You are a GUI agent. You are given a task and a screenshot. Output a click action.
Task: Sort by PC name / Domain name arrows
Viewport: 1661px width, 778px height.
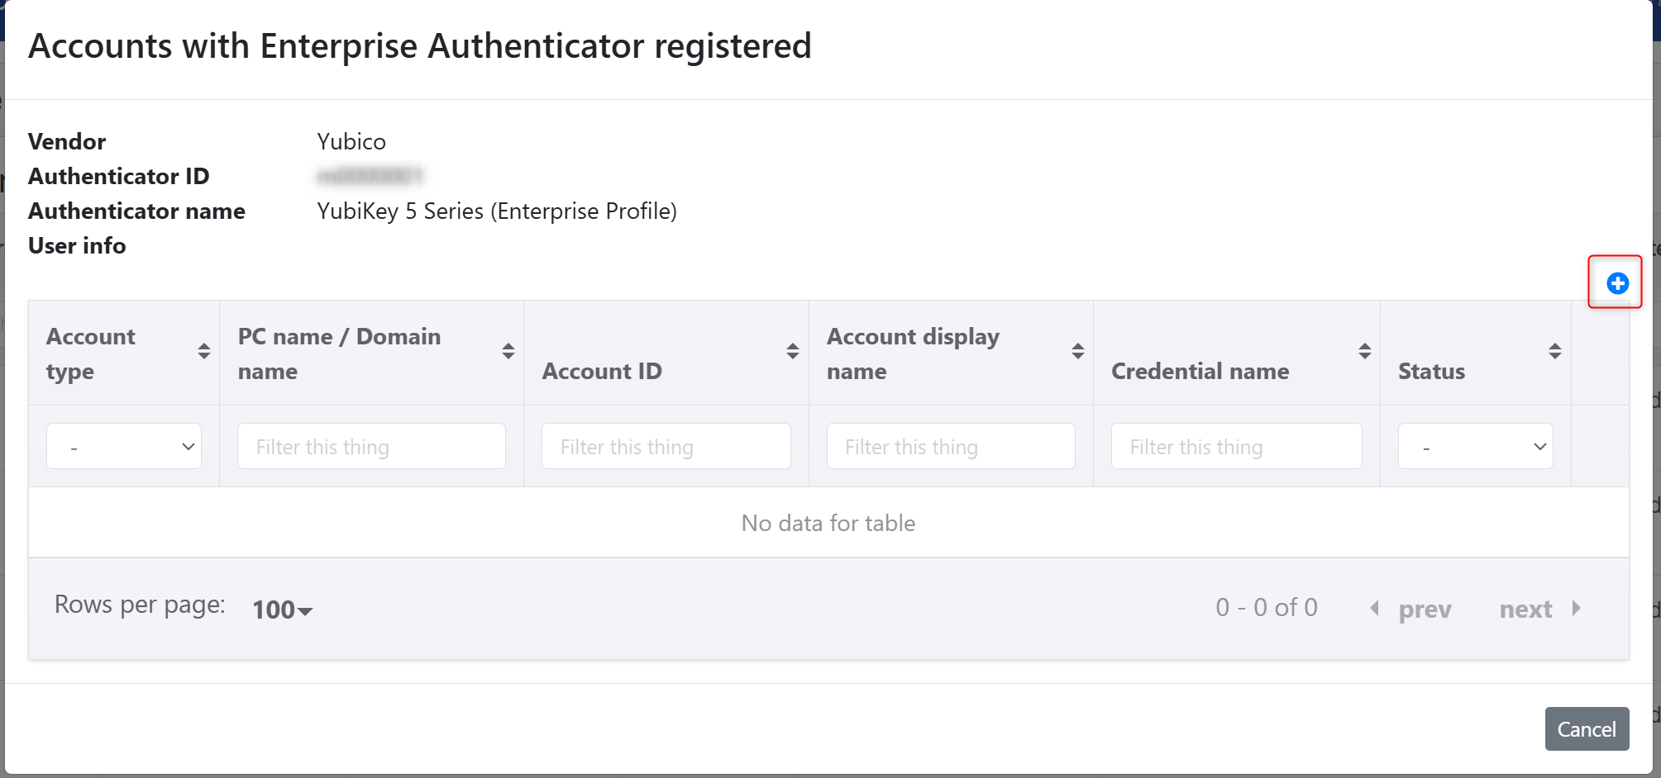coord(508,351)
